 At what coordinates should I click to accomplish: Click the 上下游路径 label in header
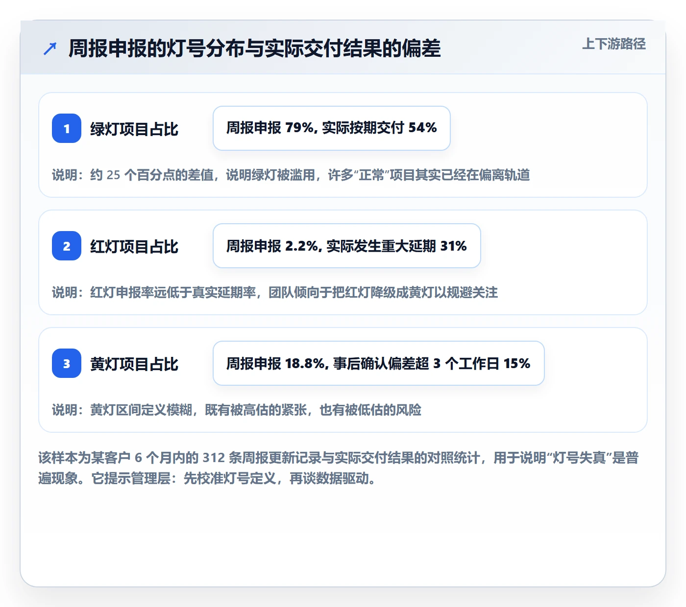tap(614, 44)
